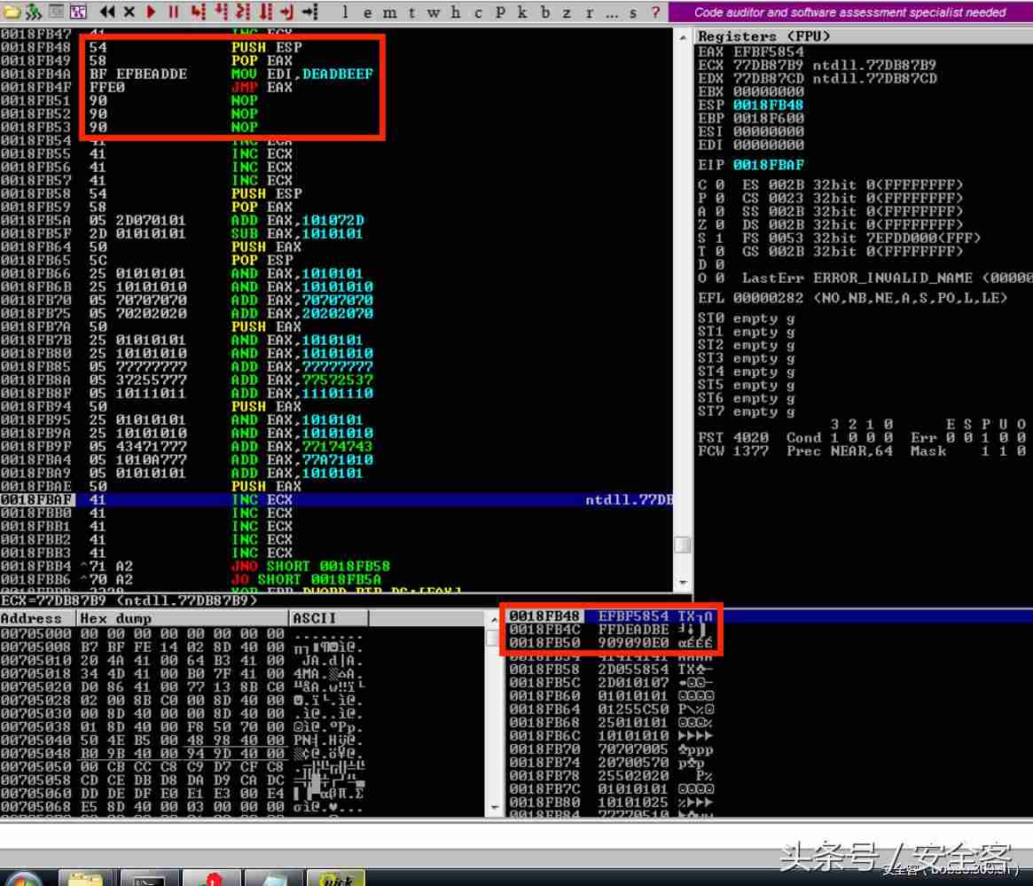The width and height of the screenshot is (1033, 886).
Task: Open call stack via 'k' button
Action: pos(522,12)
